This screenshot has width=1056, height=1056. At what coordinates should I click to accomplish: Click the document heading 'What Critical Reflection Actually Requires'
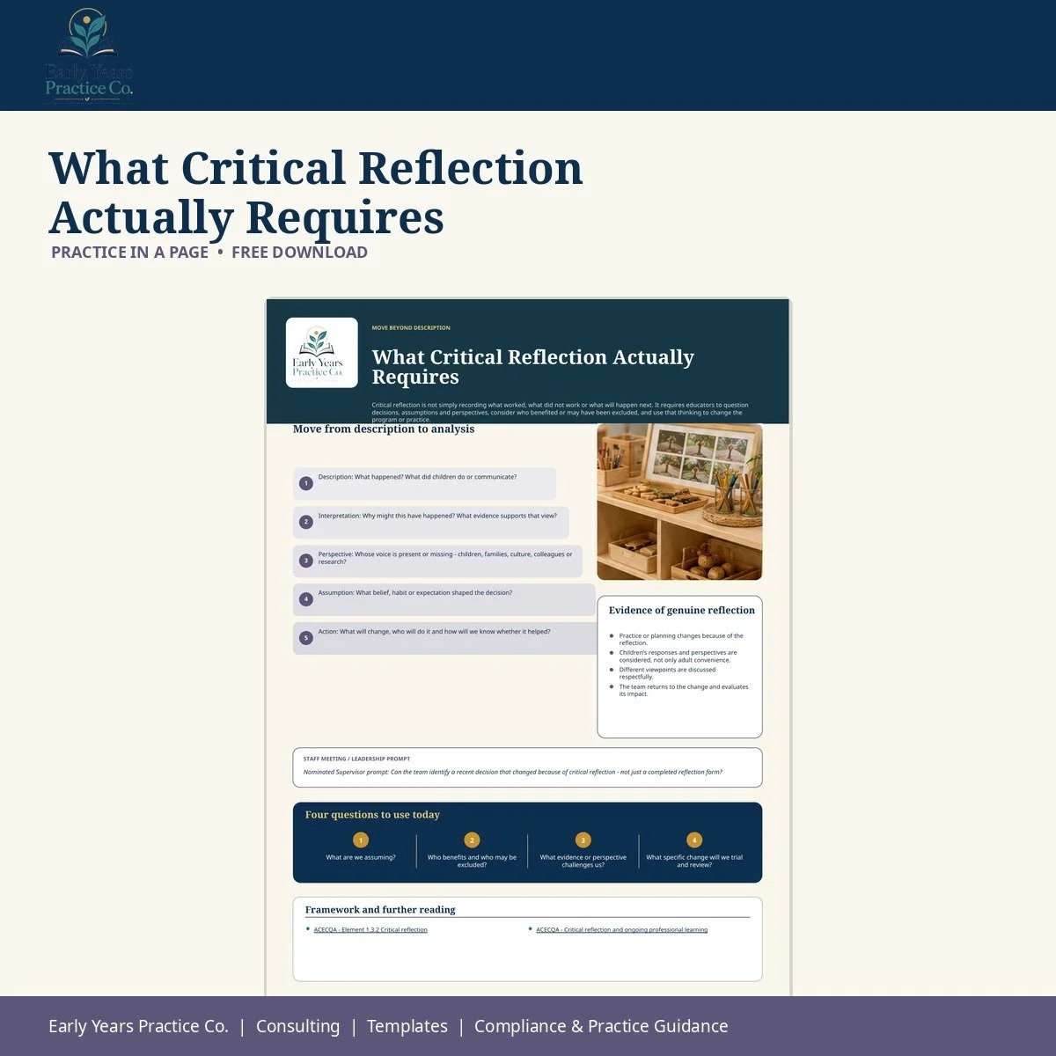(x=532, y=367)
